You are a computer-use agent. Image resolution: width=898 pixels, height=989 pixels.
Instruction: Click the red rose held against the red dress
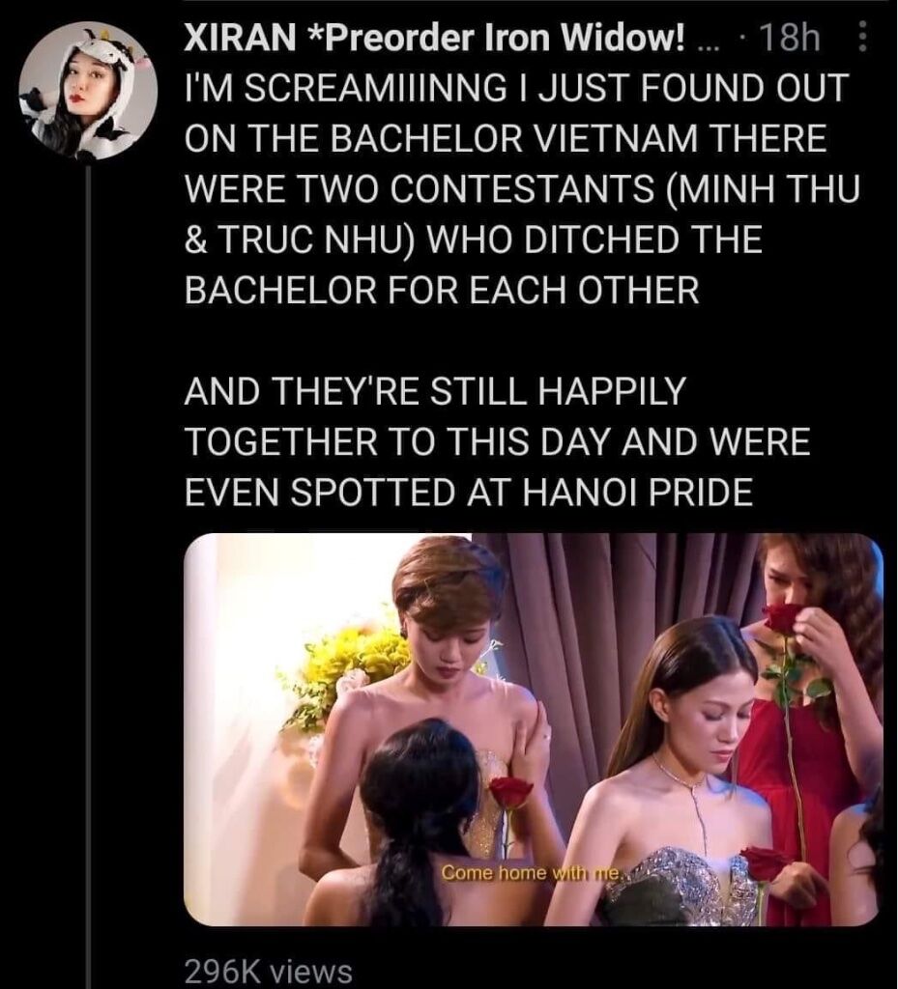(784, 620)
